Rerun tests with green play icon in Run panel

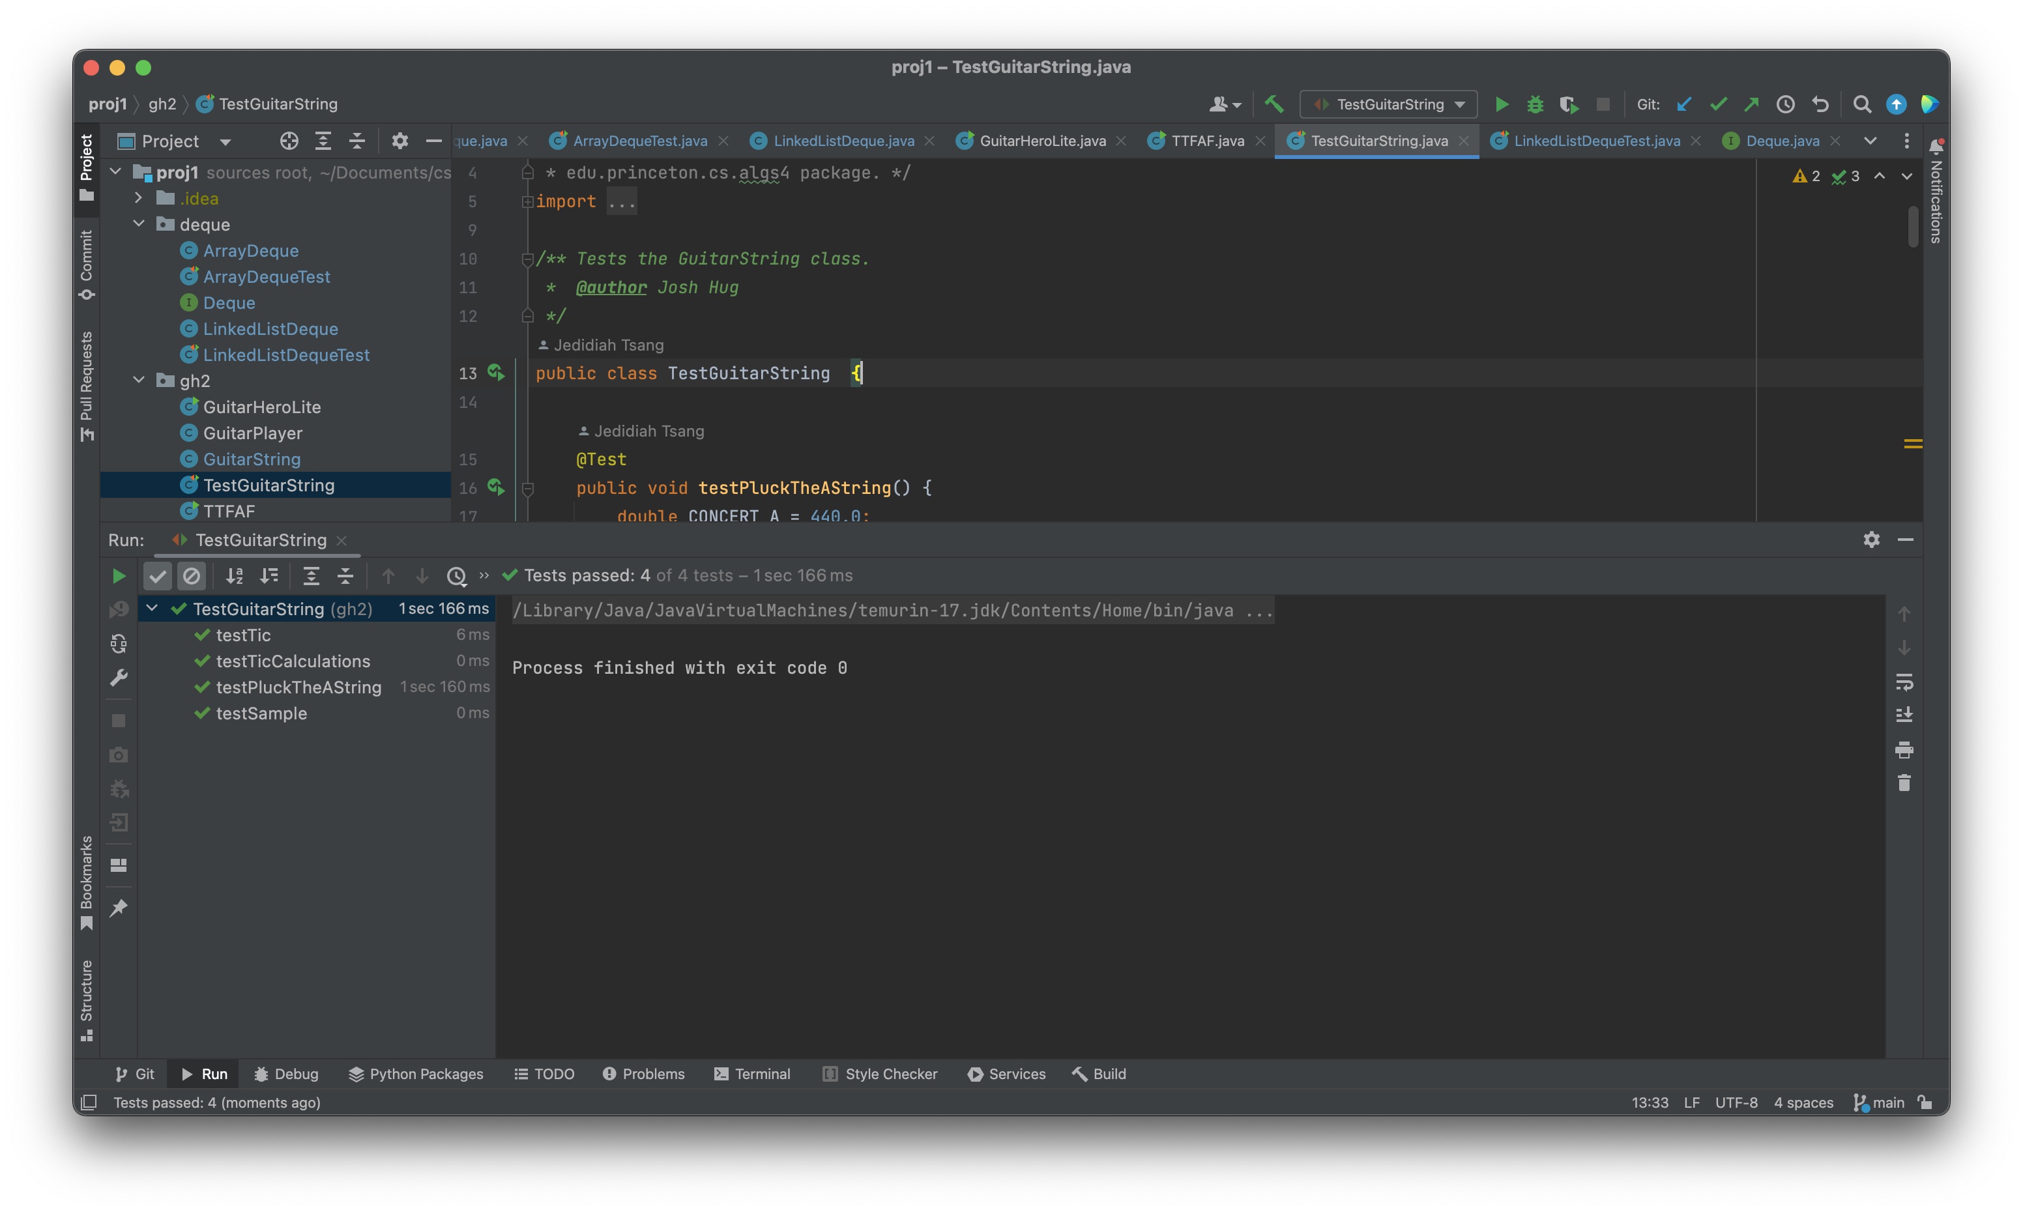pyautogui.click(x=119, y=576)
